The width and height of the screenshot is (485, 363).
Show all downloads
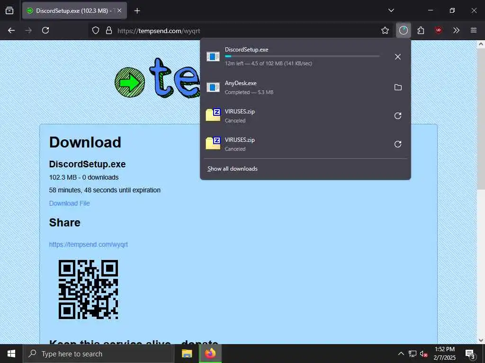232,169
